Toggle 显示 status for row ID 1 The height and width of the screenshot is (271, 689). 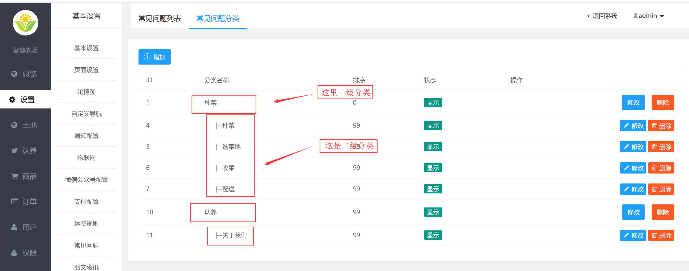point(433,103)
